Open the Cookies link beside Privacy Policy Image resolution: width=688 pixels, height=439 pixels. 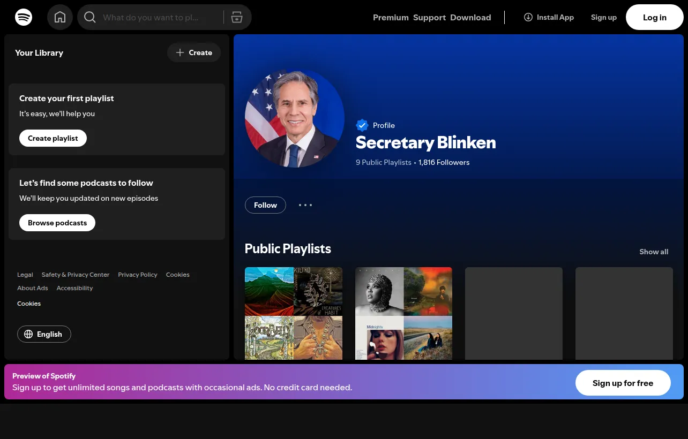[x=178, y=275]
